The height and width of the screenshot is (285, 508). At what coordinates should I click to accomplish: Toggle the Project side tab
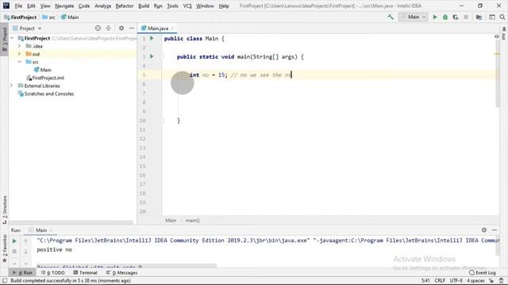(5, 39)
